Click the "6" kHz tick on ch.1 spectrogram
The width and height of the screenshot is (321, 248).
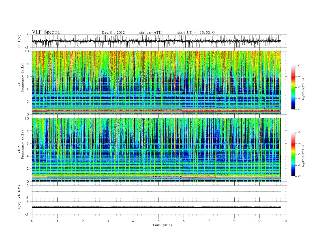(28, 77)
